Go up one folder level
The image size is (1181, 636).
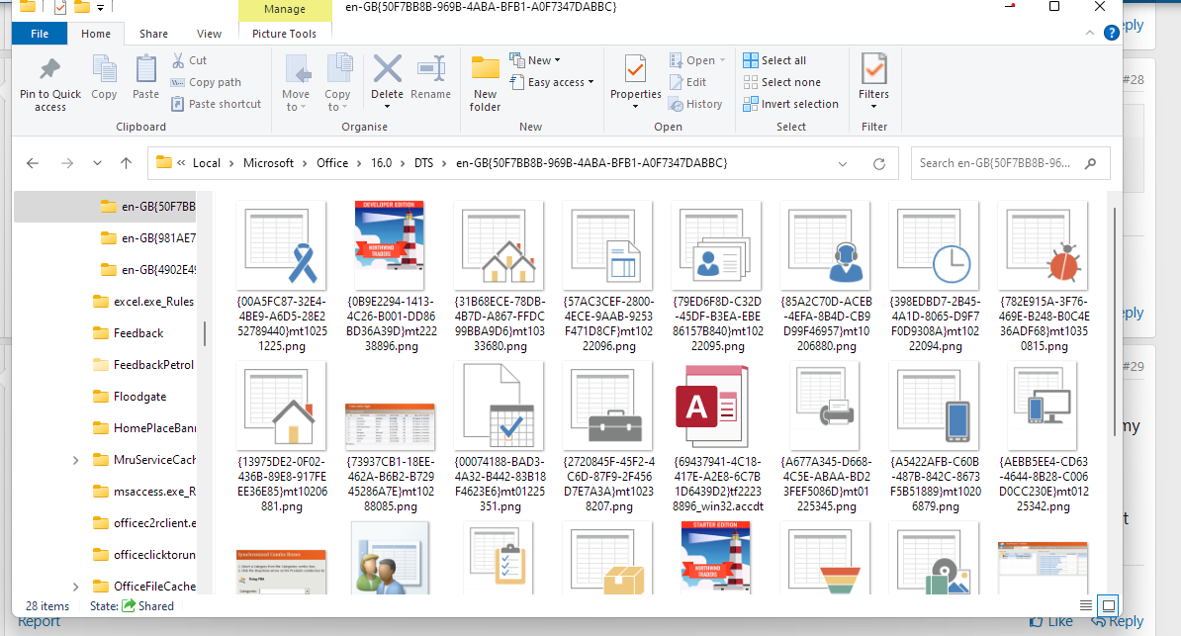click(x=126, y=163)
